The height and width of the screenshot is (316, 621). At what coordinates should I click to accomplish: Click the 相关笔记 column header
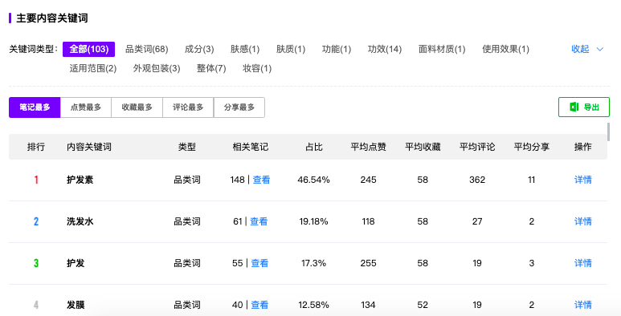[251, 147]
